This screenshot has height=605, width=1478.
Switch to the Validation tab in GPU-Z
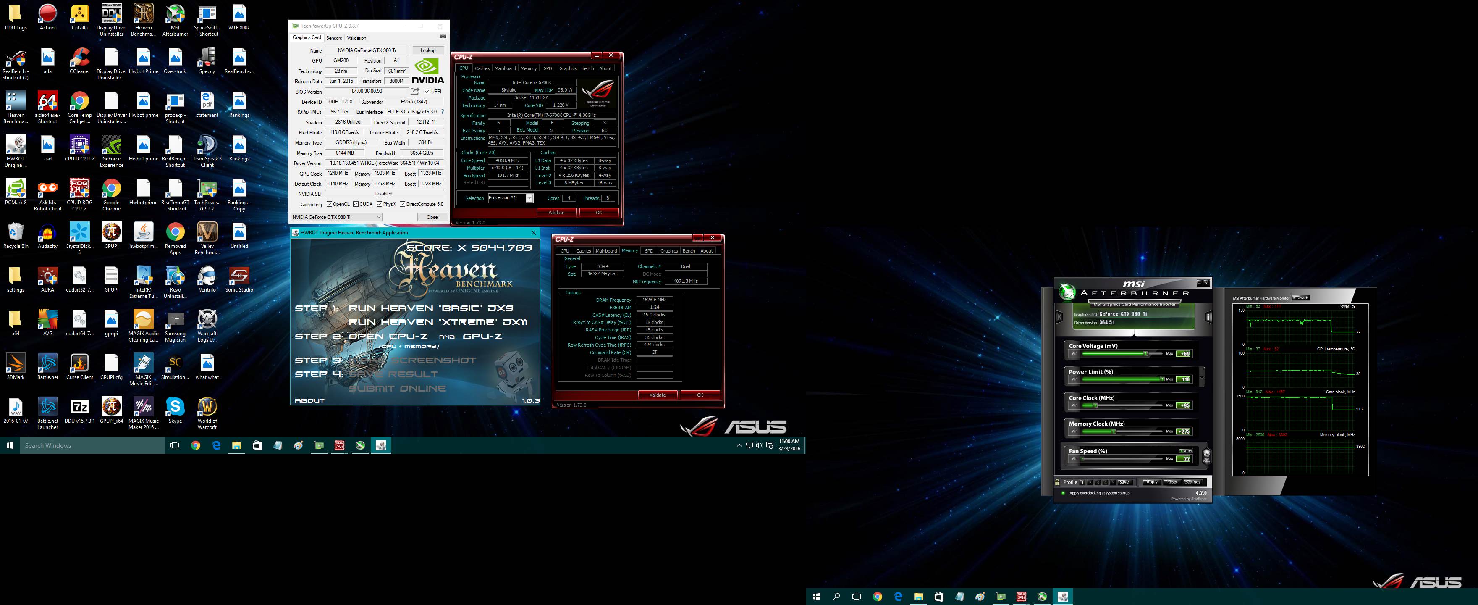[x=356, y=38]
